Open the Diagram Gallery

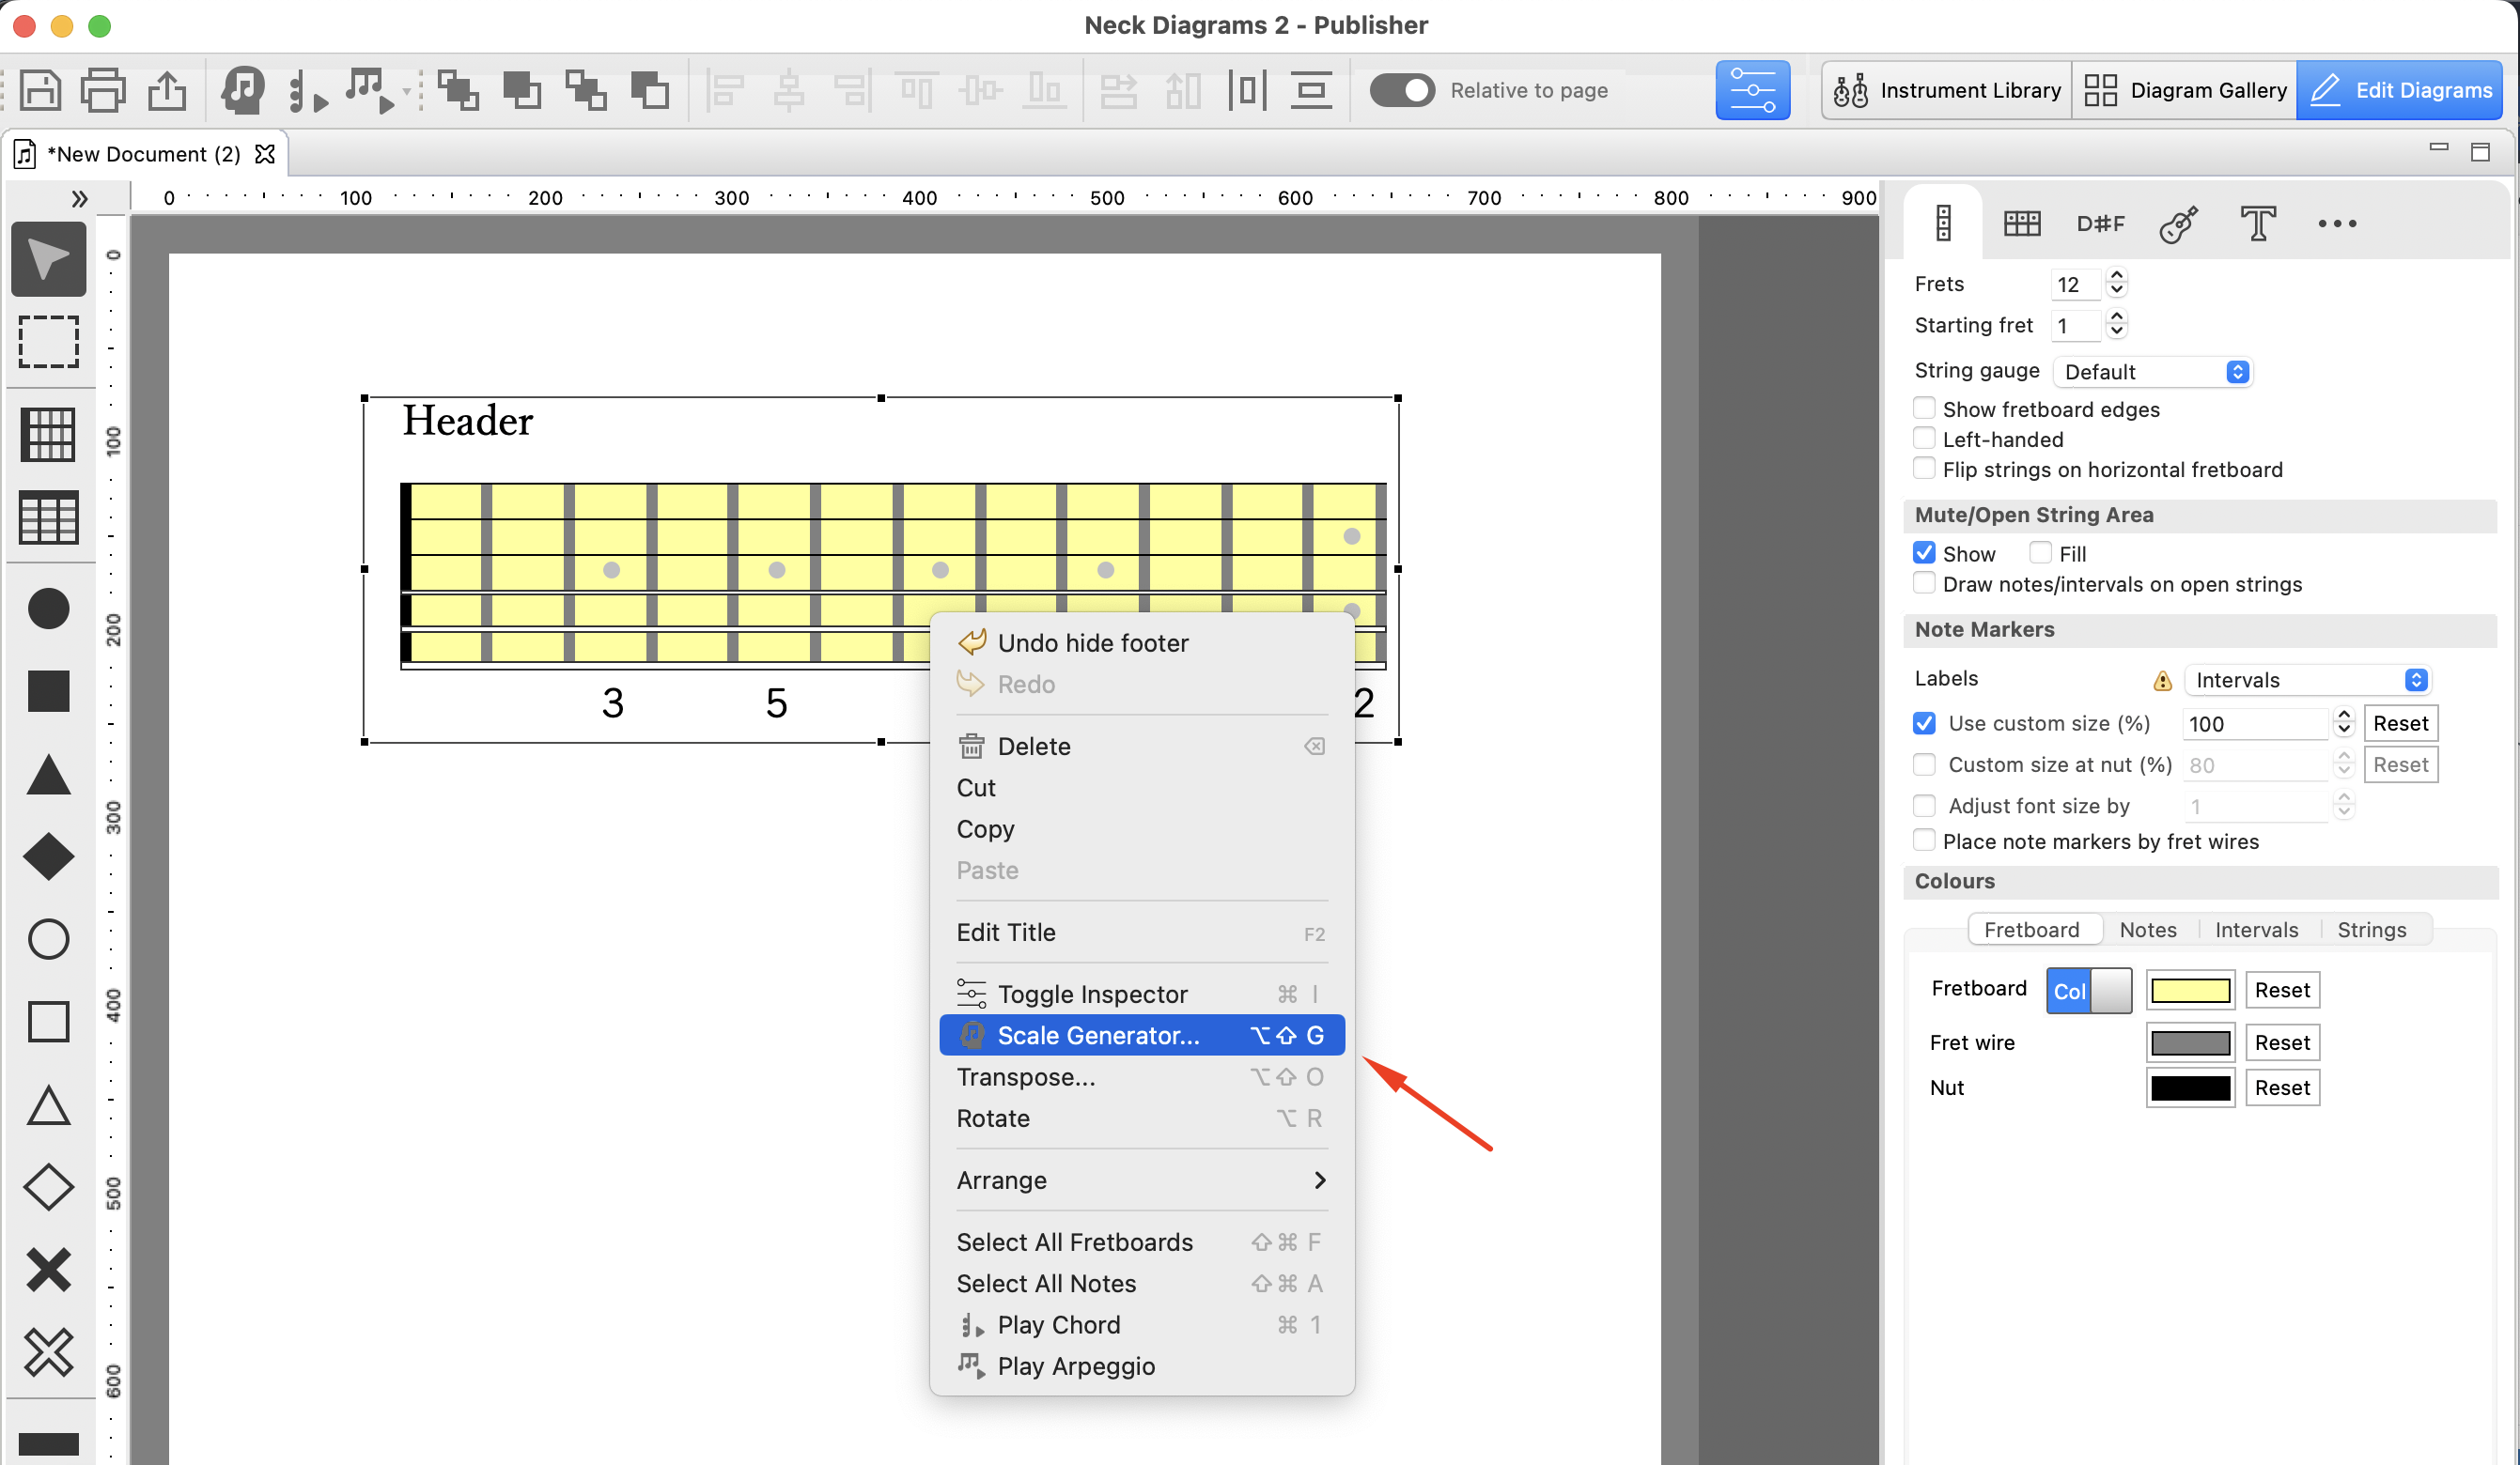[x=2185, y=90]
